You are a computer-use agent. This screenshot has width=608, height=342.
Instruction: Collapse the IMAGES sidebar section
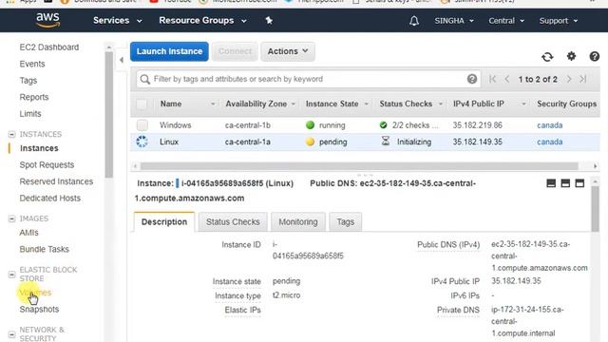pos(11,218)
